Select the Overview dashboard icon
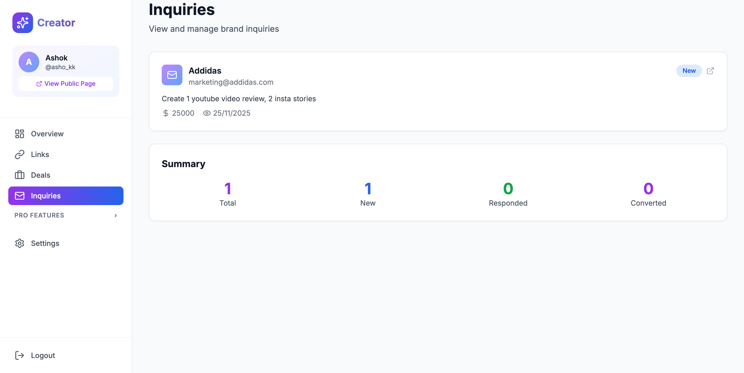Viewport: 744px width, 373px height. 19,134
